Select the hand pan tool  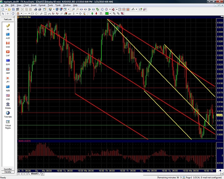click(x=13, y=13)
